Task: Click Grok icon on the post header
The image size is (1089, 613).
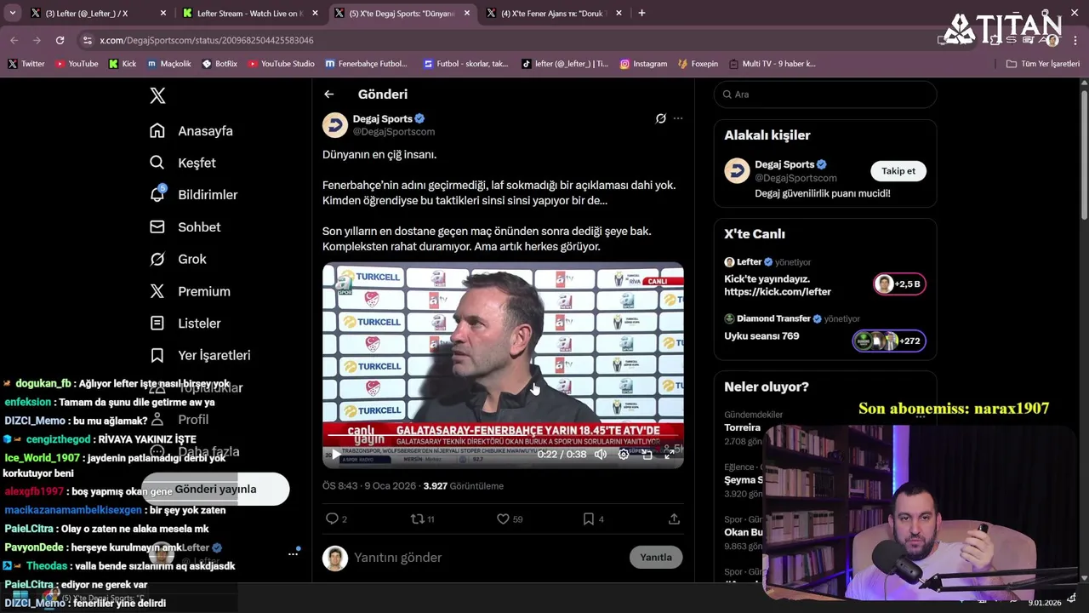Action: [660, 118]
